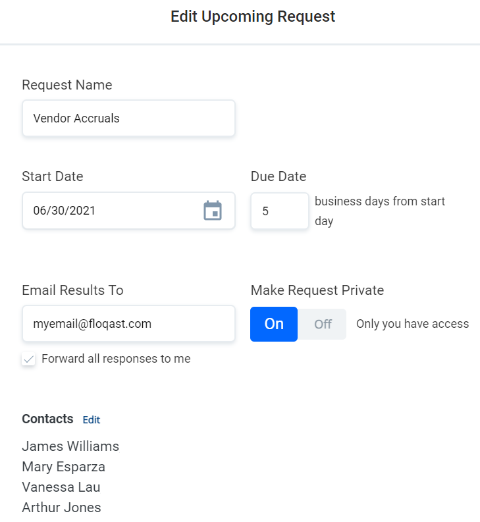The image size is (480, 522).
Task: Switch Make Request Private to On
Action: 274,324
